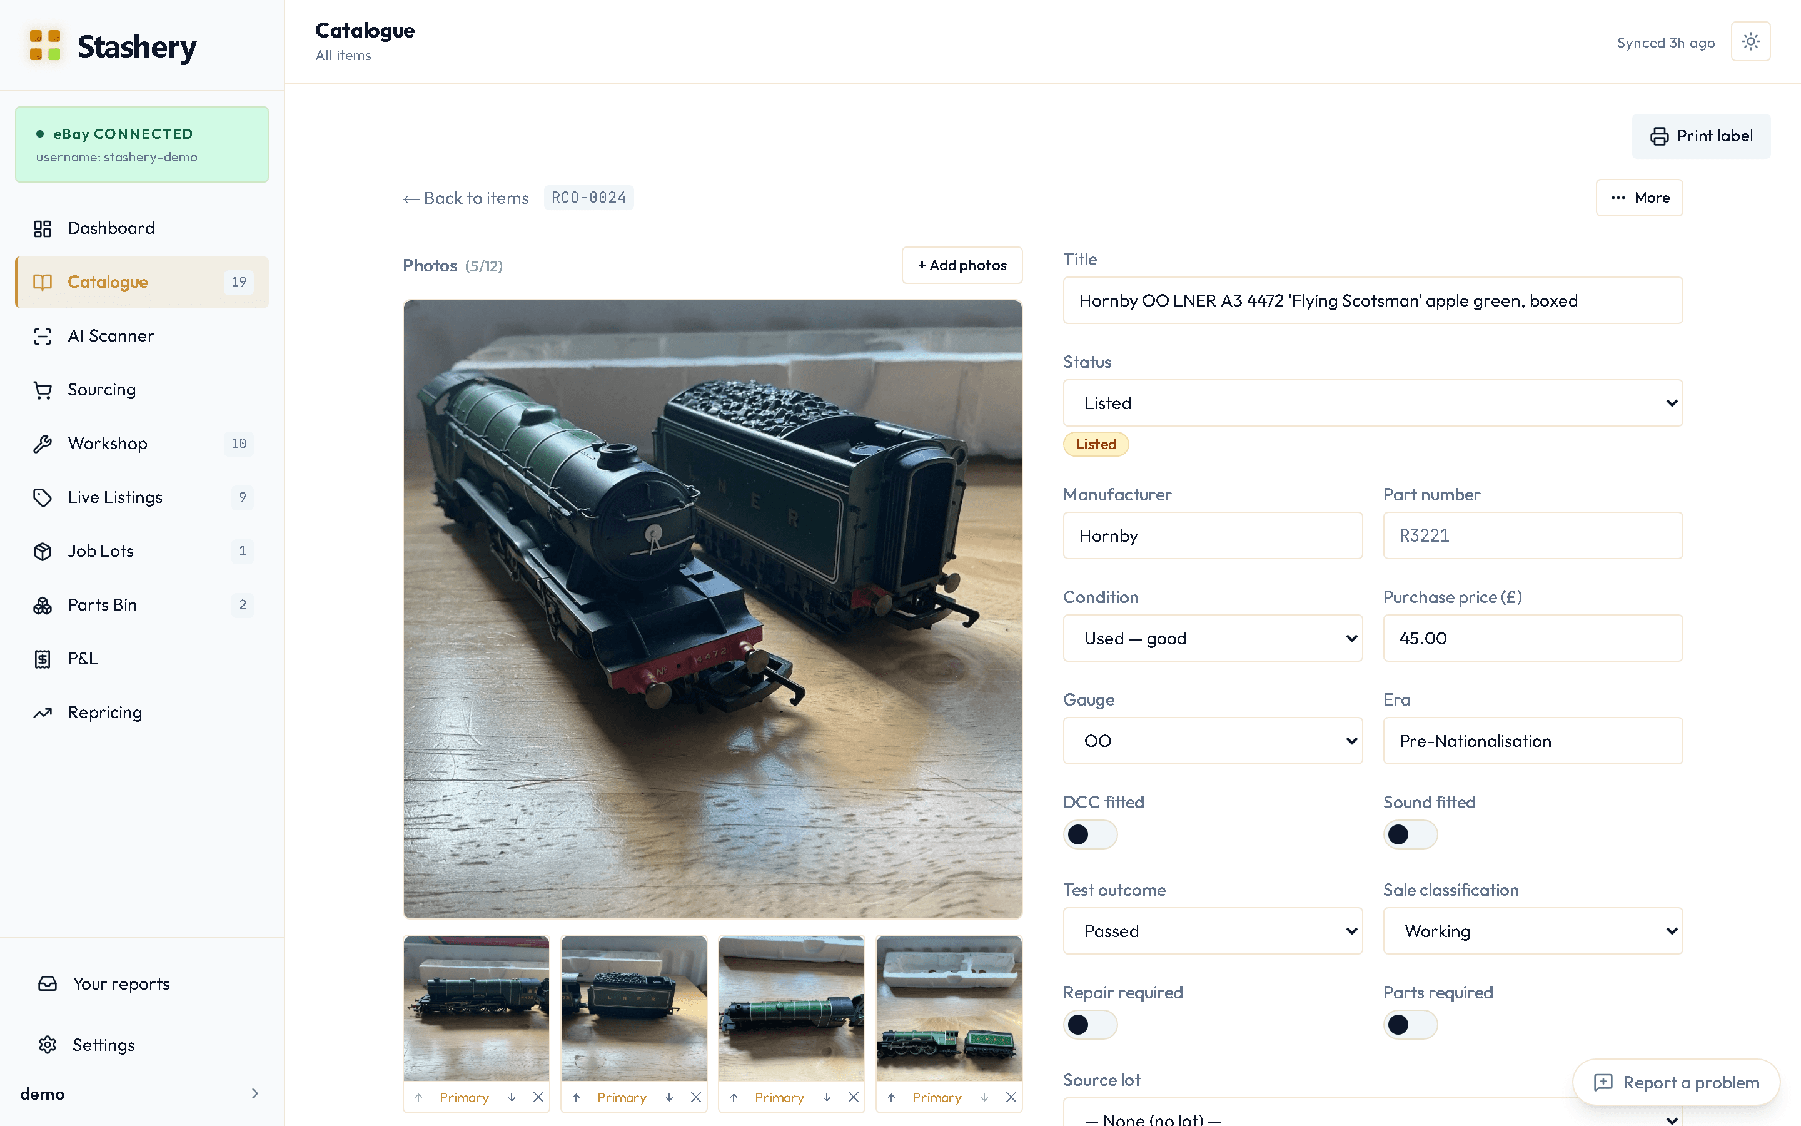Select the tender photo thumbnail
Viewport: 1801px width, 1126px height.
click(x=633, y=1008)
